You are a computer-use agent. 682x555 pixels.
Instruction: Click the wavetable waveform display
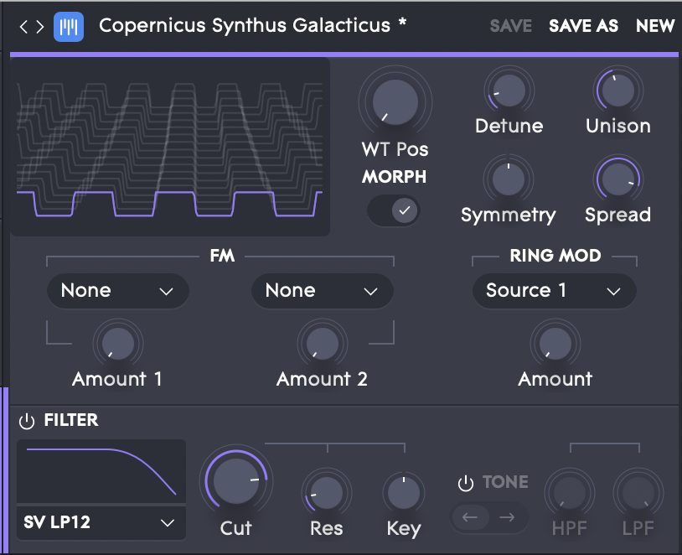[169, 147]
